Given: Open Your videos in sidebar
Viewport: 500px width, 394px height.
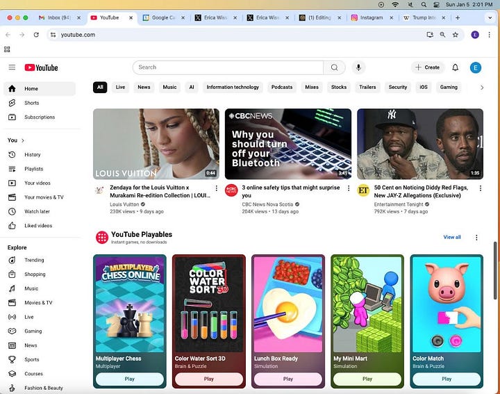Looking at the screenshot, I should point(40,183).
